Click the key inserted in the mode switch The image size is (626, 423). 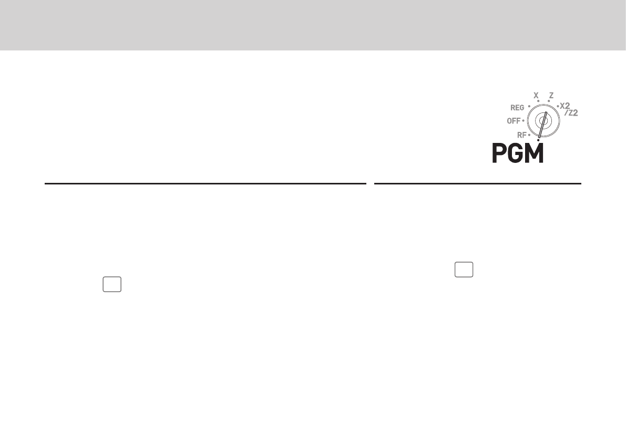pyautogui.click(x=542, y=125)
